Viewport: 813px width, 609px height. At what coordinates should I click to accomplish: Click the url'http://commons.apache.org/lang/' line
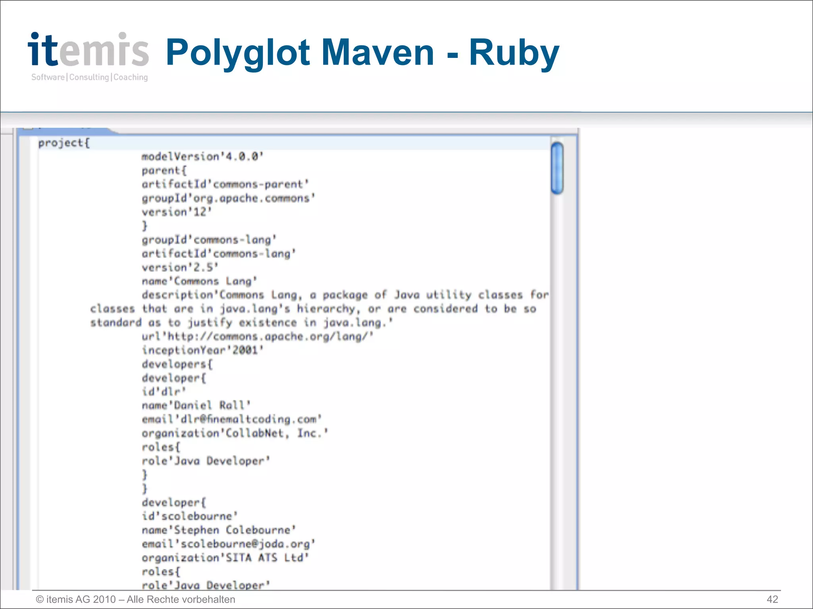click(x=258, y=337)
